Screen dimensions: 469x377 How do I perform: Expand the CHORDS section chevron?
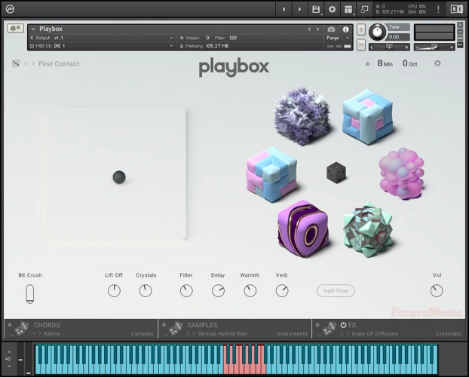(11, 336)
